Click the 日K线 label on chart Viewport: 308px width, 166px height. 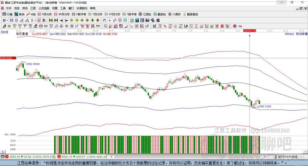(x=4, y=32)
